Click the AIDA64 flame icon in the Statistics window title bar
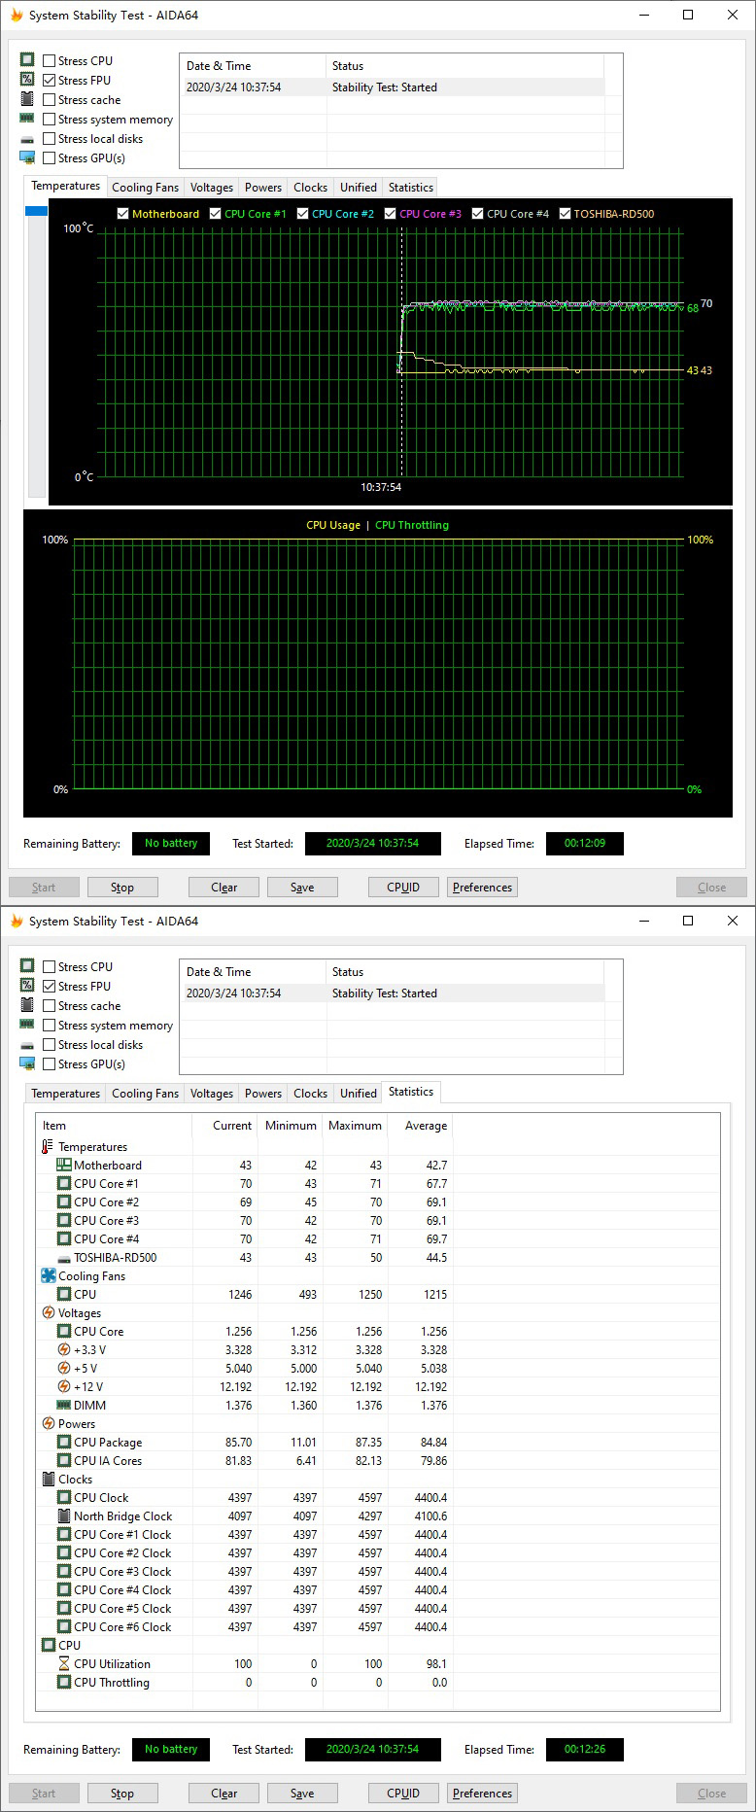Image resolution: width=756 pixels, height=1812 pixels. 17,921
